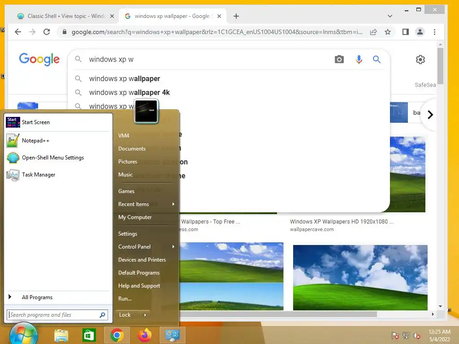The image size is (459, 344).
Task: Open Google quick settings gear
Action: tap(420, 60)
